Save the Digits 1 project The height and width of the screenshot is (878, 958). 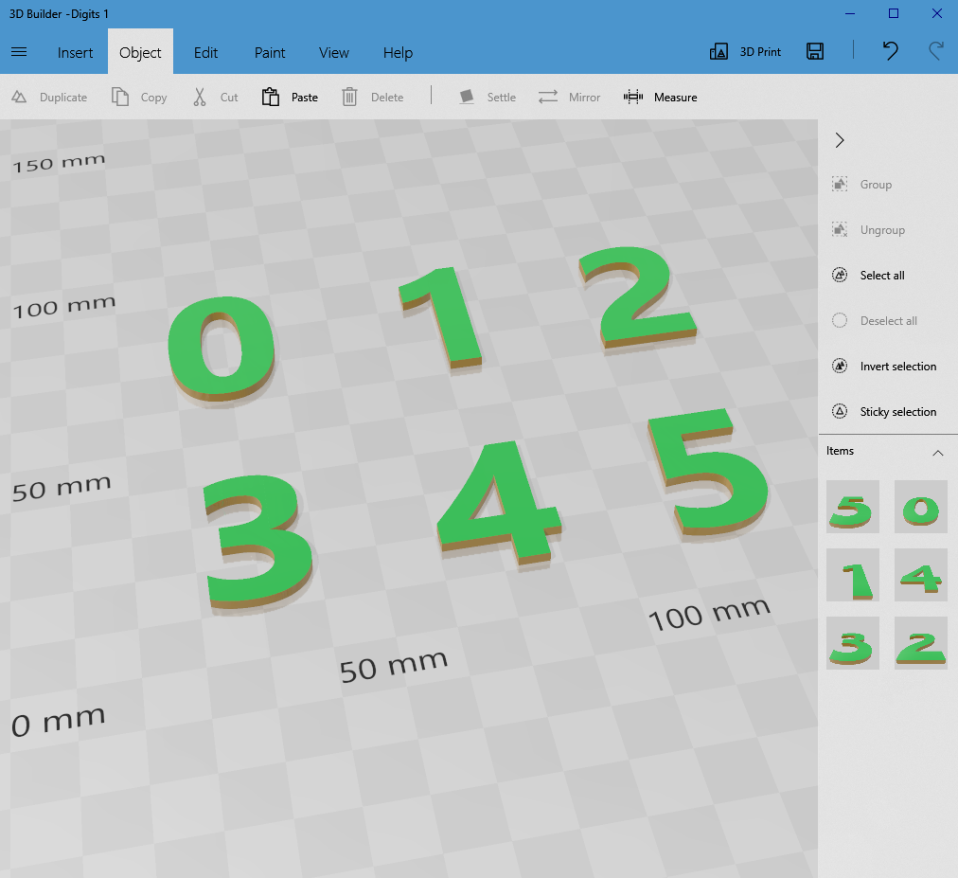(814, 52)
